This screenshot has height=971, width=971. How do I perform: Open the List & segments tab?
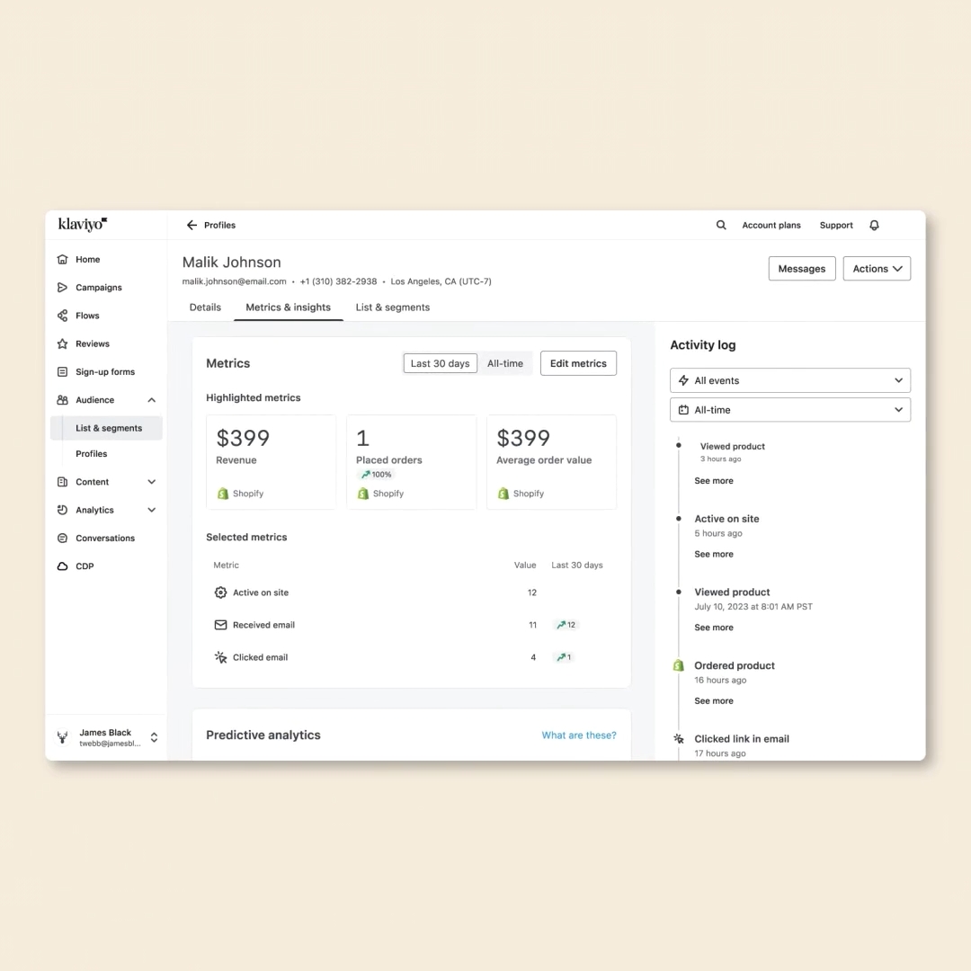coord(392,307)
